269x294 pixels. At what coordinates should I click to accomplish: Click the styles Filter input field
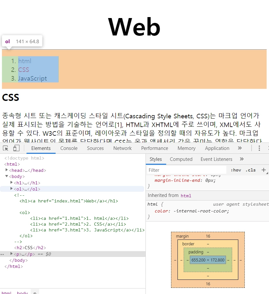[x=187, y=170]
